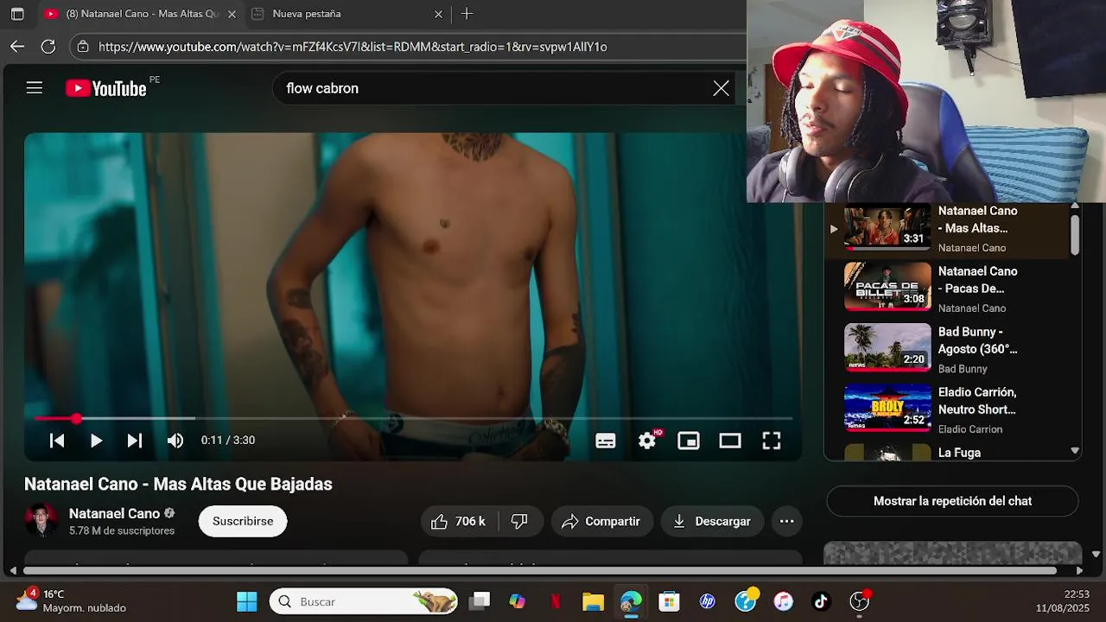This screenshot has width=1106, height=622.
Task: Open the OBS Studio taskbar icon
Action: (x=860, y=601)
